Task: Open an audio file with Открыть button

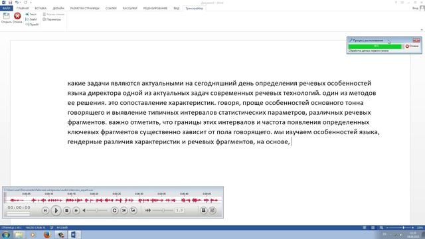Action: (6, 18)
